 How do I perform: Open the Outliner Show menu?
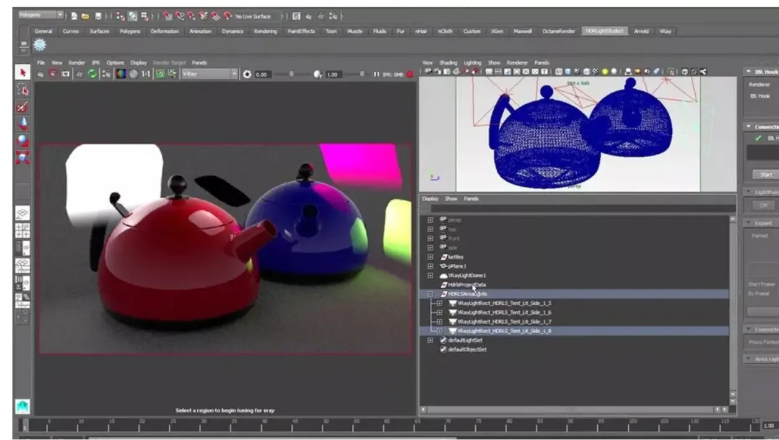pyautogui.click(x=451, y=199)
